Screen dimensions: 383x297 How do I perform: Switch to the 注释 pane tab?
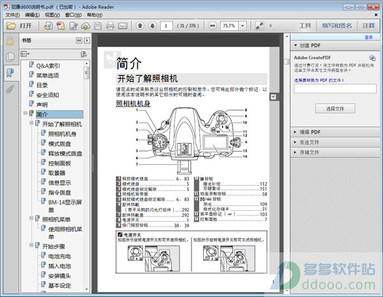click(x=368, y=26)
